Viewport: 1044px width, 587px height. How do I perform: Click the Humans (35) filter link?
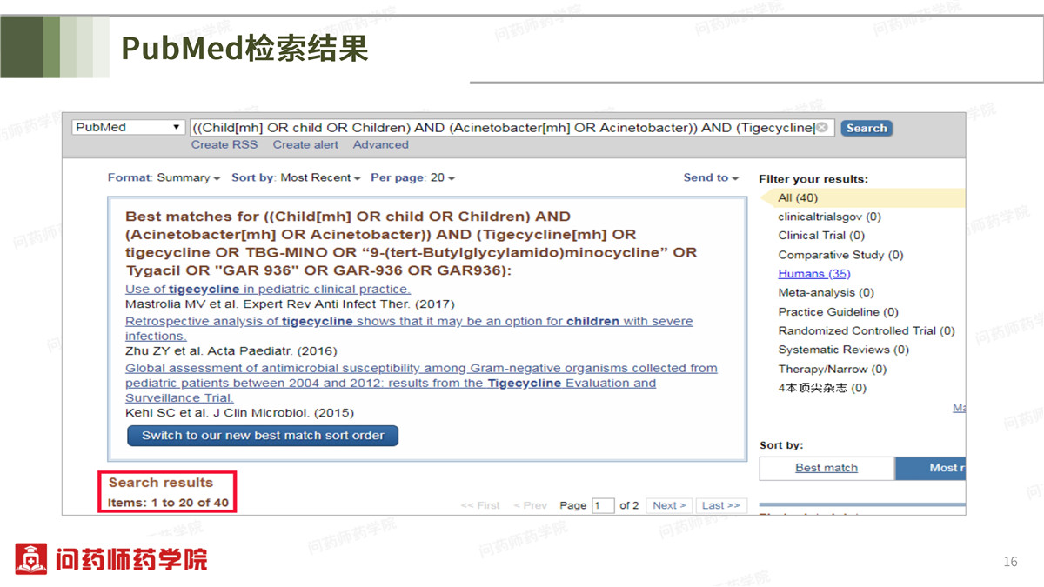pyautogui.click(x=814, y=274)
